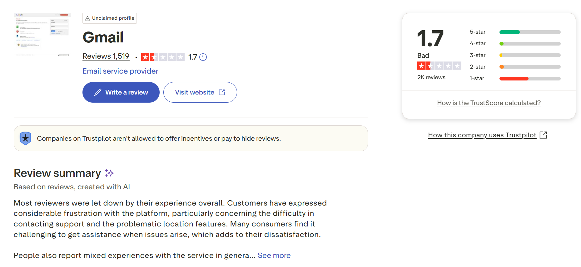
Task: Click the Gmail website thumbnail image
Action: click(42, 34)
